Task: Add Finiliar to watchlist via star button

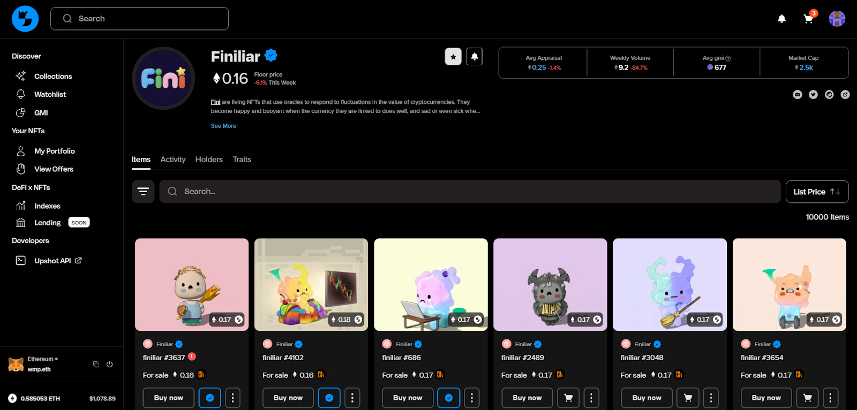Action: point(453,57)
